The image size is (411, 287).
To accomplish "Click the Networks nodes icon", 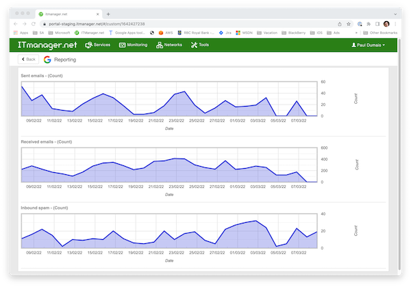I will (160, 45).
